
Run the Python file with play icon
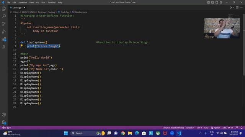(x=230, y=8)
